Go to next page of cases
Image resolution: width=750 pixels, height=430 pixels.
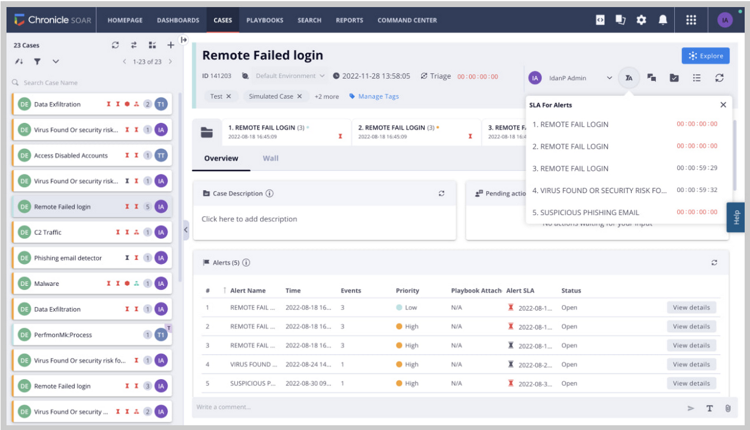pos(170,62)
